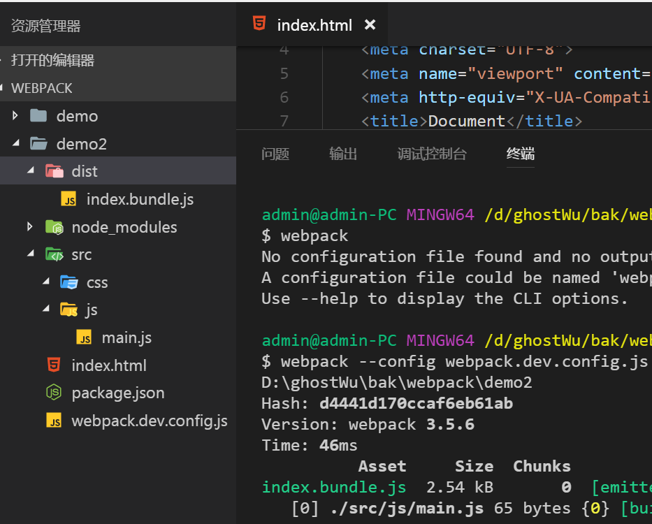Click the title tag Document text on line 7
Image resolution: width=652 pixels, height=524 pixels.
coord(467,121)
